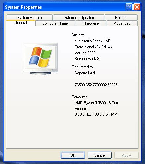Screen dimensions: 145x164
Task: Click the 'Version 2003' text
Action: pos(85,53)
